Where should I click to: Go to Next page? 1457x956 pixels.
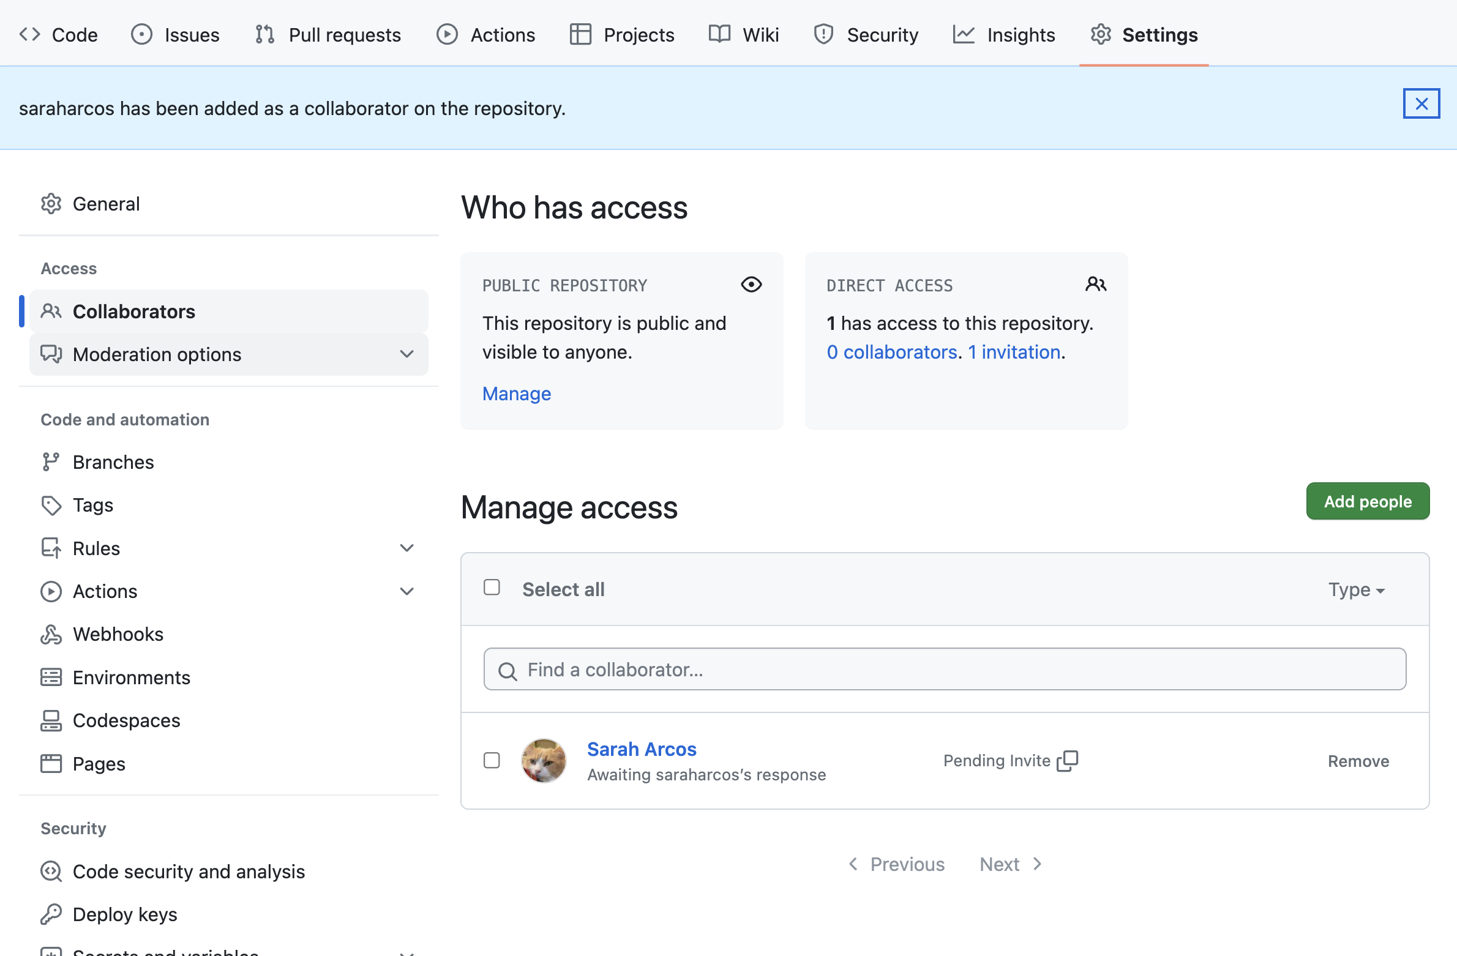[1011, 864]
